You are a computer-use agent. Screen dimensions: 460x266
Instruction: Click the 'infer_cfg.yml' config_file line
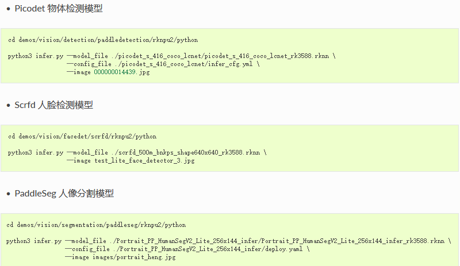pos(163,64)
